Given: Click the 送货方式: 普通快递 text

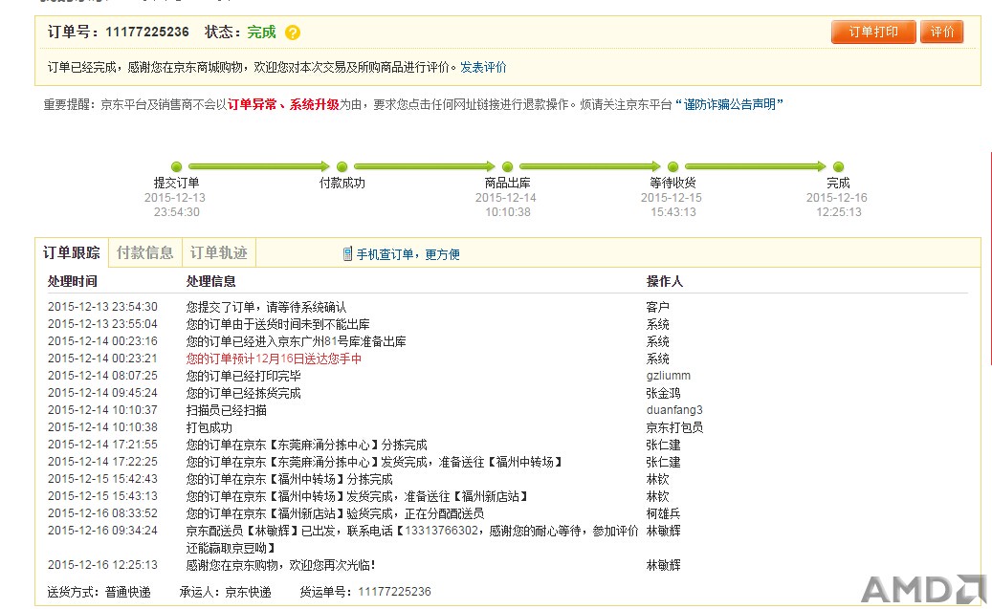Looking at the screenshot, I should click(99, 592).
